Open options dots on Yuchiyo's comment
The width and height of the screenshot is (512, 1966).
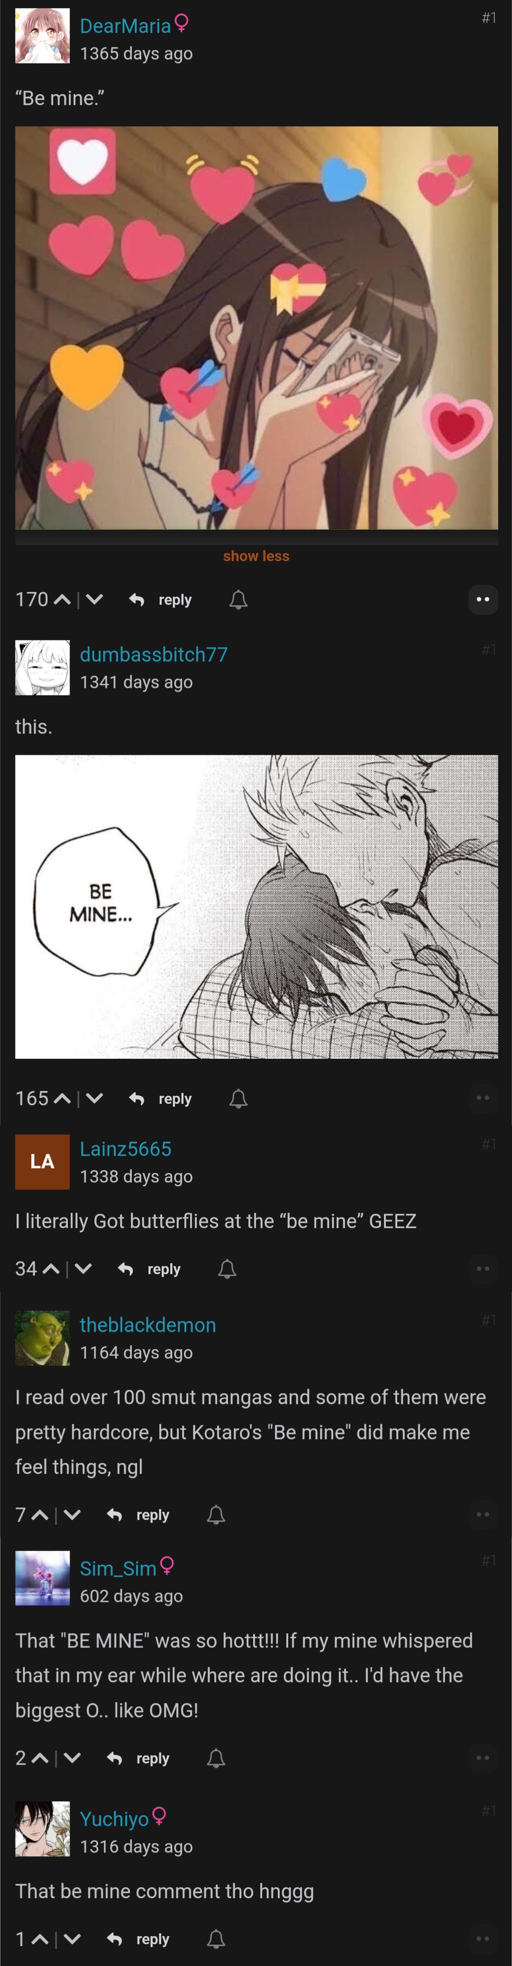[x=482, y=1938]
